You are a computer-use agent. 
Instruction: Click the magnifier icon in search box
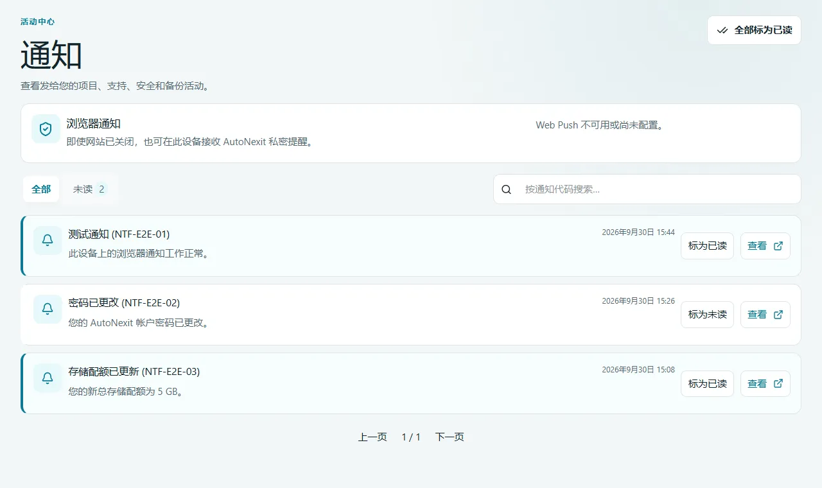(x=507, y=189)
